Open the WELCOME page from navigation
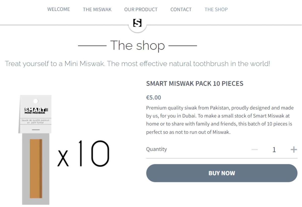The image size is (302, 207). point(59,9)
